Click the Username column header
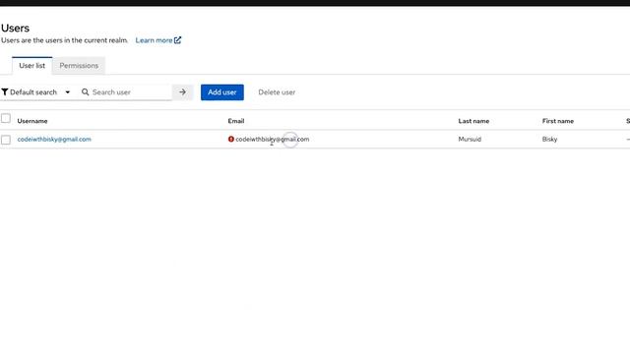Image resolution: width=630 pixels, height=354 pixels. 32,121
